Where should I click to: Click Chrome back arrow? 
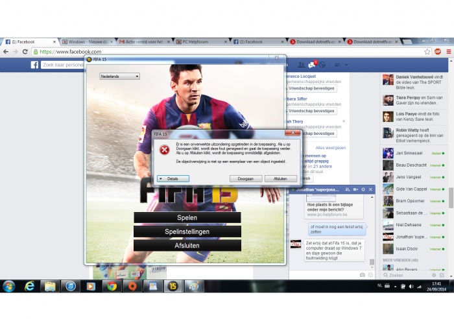tap(6, 52)
